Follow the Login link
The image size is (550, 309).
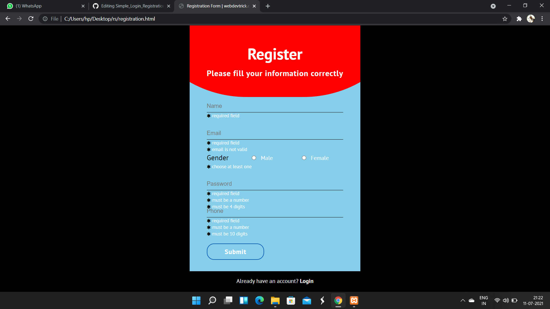coord(307,281)
